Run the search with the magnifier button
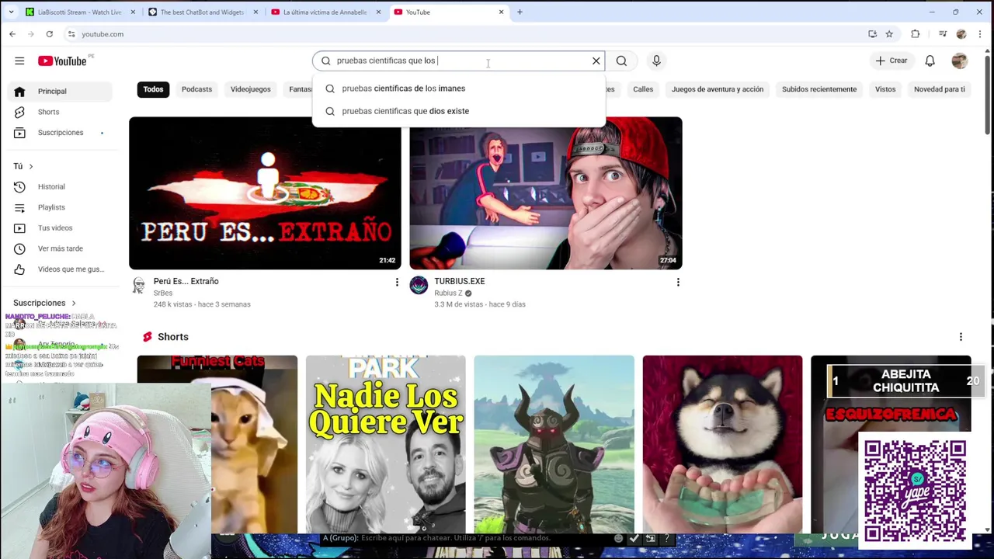 (621, 61)
